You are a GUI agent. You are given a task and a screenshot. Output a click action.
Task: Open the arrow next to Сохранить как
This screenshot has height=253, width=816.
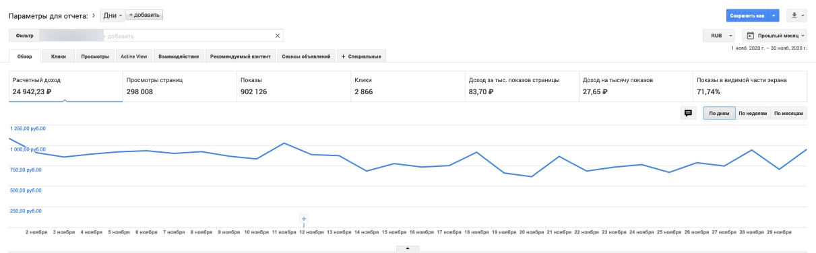[774, 15]
